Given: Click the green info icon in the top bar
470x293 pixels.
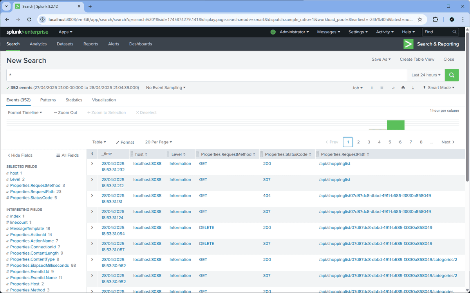Looking at the screenshot, I should [273, 32].
